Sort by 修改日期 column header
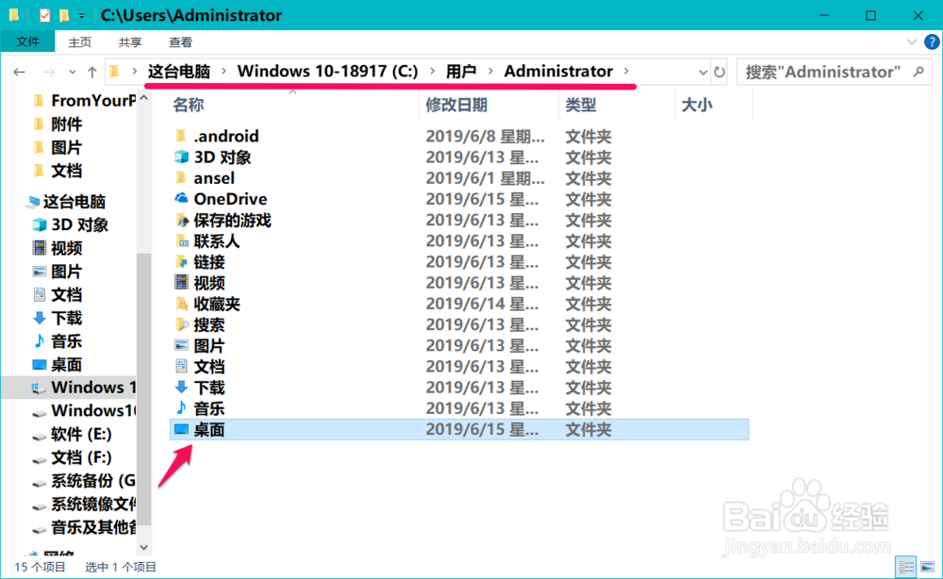Viewport: 943px width, 579px height. [456, 105]
